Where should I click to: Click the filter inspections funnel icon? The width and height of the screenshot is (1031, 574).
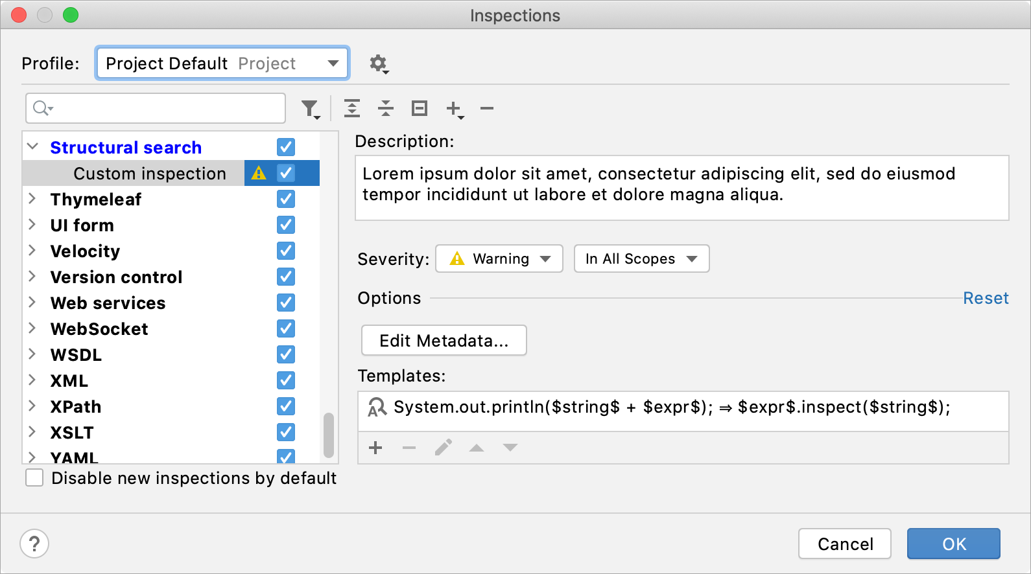pyautogui.click(x=310, y=109)
